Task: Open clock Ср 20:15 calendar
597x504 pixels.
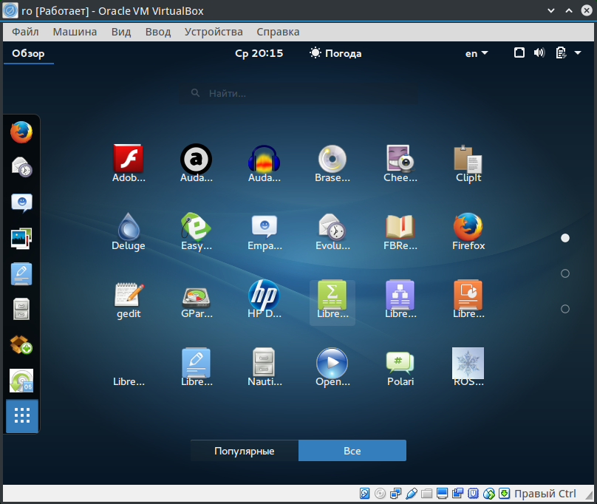Action: click(259, 53)
